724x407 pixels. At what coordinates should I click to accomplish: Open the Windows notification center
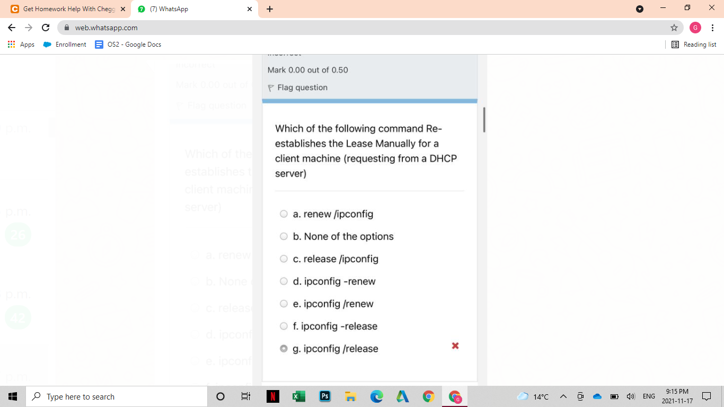(707, 396)
